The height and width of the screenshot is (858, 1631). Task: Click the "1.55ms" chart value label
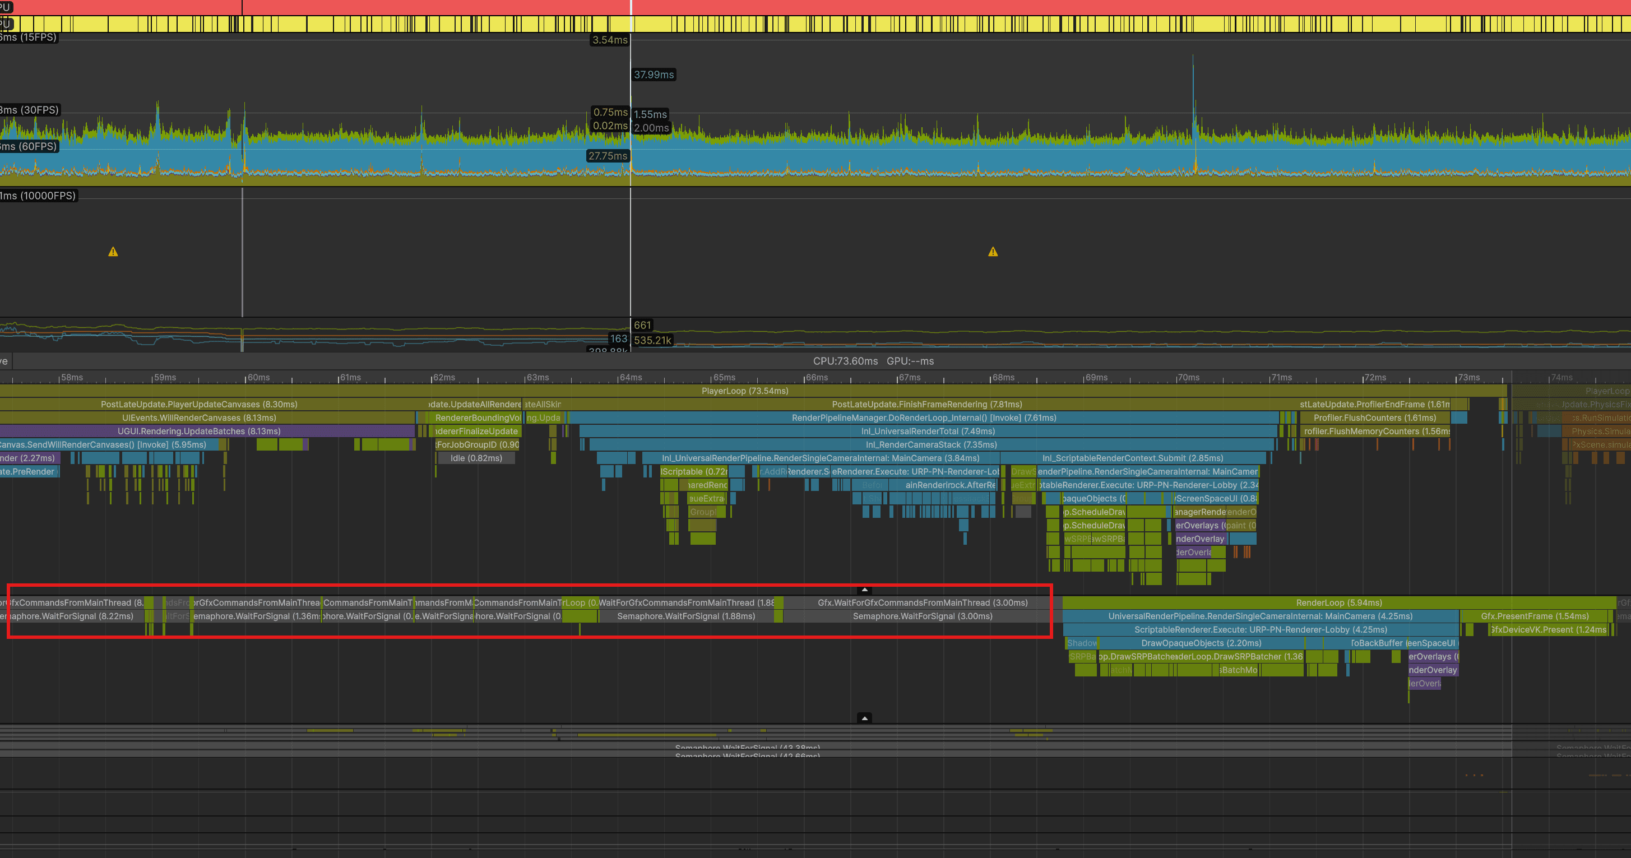coord(650,115)
